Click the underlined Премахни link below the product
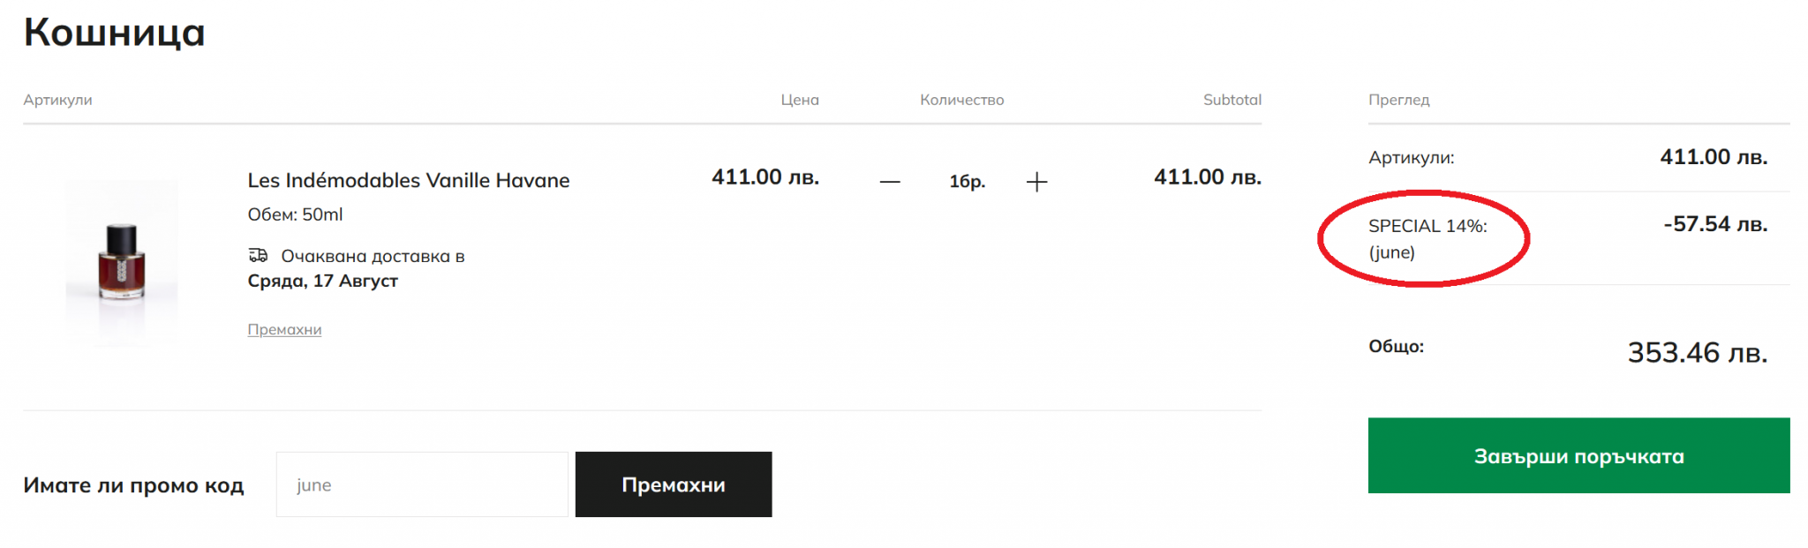 (x=284, y=329)
